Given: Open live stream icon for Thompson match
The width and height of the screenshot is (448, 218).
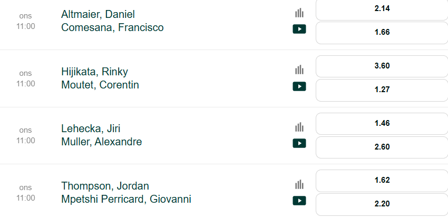Looking at the screenshot, I should [299, 201].
